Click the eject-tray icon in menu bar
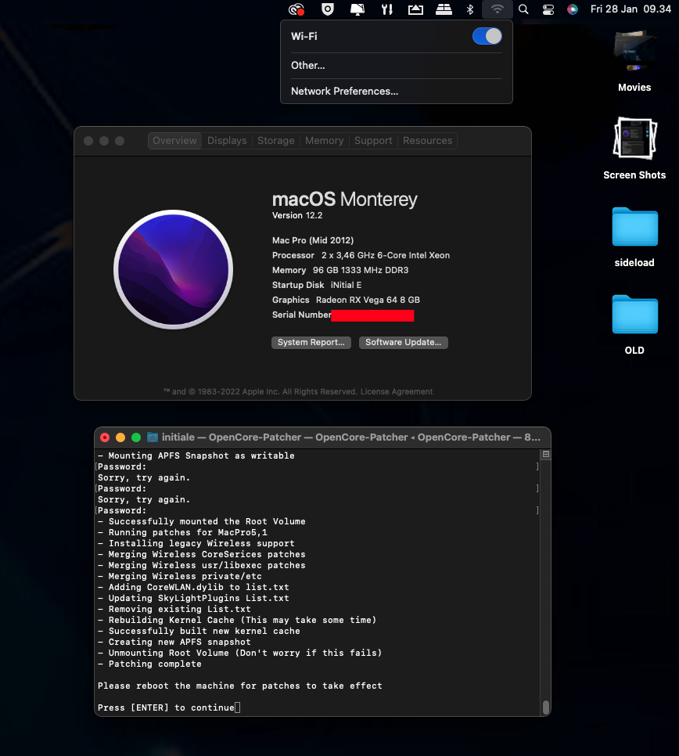679x756 pixels. 415,9
